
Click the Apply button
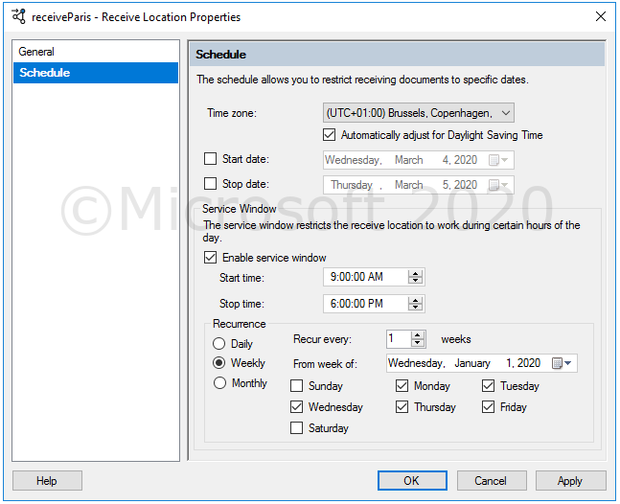570,481
